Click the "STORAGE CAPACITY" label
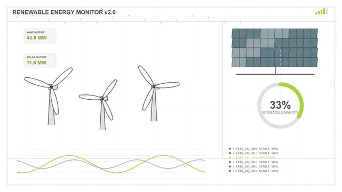The image size is (342, 192). (280, 113)
